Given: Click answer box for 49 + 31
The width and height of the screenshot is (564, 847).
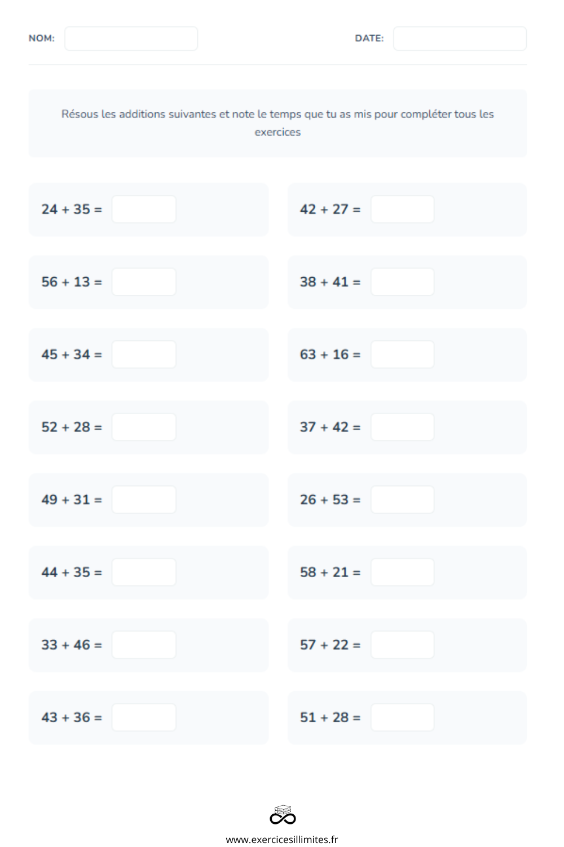Looking at the screenshot, I should click(x=144, y=500).
